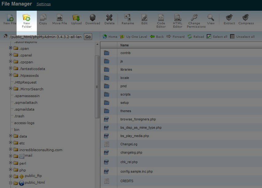Click the Upload icon in toolbar
The height and width of the screenshot is (188, 262).
[x=76, y=18]
